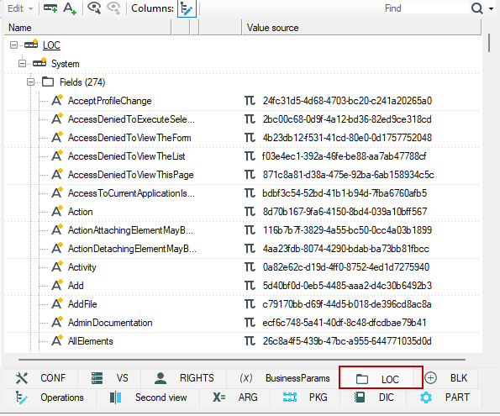Viewport: 500px width, 416px height.
Task: Click the active eye search icon
Action: (x=94, y=8)
